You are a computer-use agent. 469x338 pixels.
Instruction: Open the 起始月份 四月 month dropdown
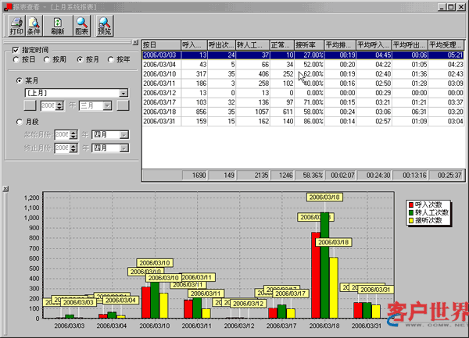click(x=123, y=134)
